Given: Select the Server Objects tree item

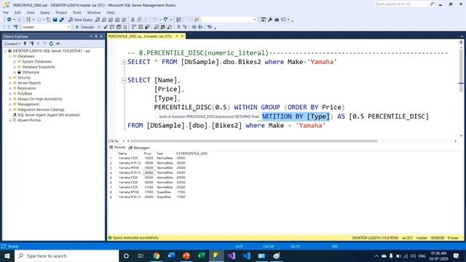Looking at the screenshot, I should [29, 83].
